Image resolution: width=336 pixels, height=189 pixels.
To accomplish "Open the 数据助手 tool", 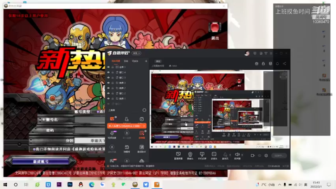I will (142, 149).
